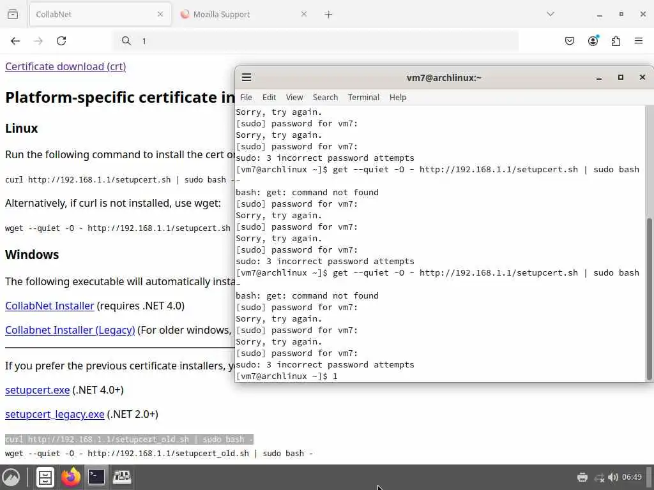Reload the current page
The image size is (654, 490).
click(x=61, y=41)
